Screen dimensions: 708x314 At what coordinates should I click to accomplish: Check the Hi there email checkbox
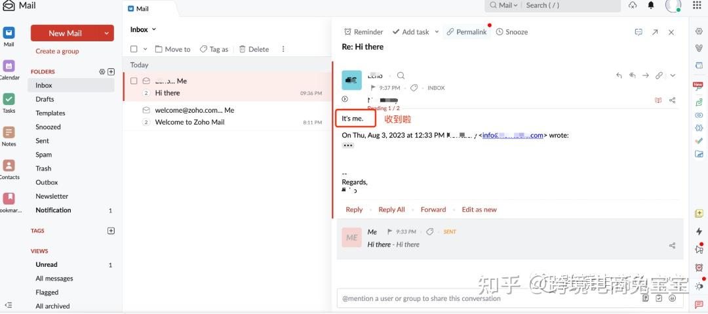[134, 81]
